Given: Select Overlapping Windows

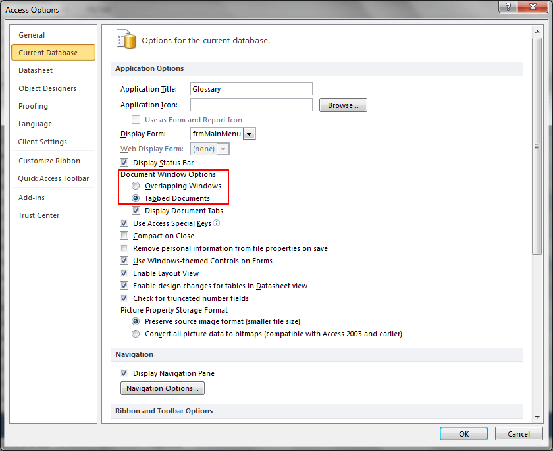Looking at the screenshot, I should (x=136, y=186).
